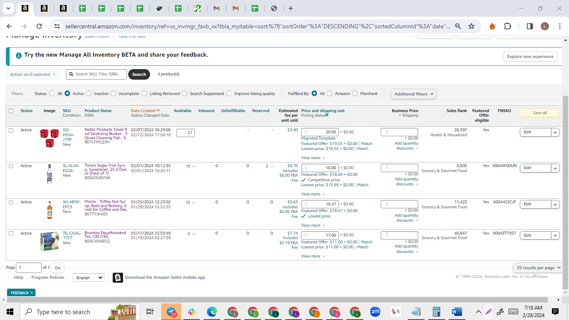Click the Go button beside page number
Screen dimensions: 569x320
tap(57, 268)
